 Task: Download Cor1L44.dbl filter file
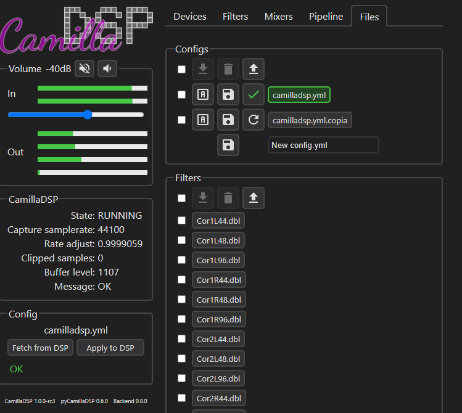pyautogui.click(x=218, y=221)
